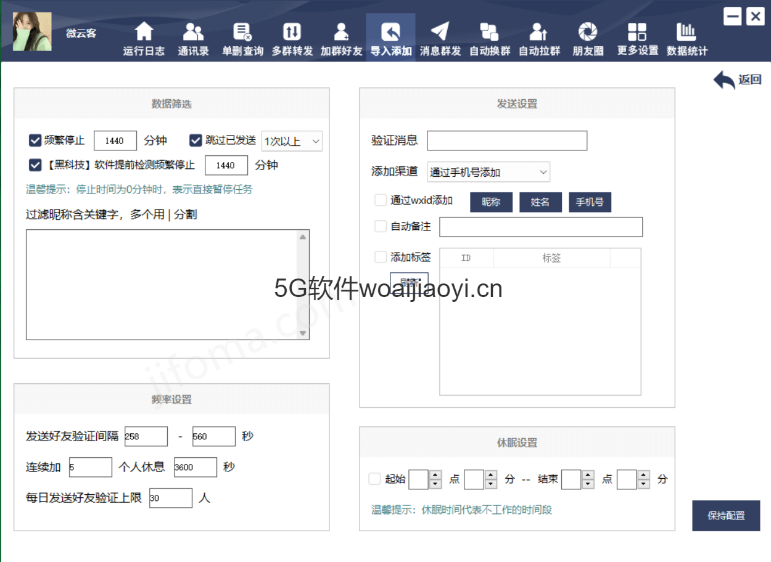This screenshot has height=562, width=771.
Task: Open the 通过手机号添加 channel dropdown
Action: tap(489, 173)
